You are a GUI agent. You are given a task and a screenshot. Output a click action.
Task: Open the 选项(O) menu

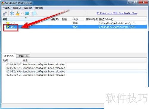pos(28,8)
